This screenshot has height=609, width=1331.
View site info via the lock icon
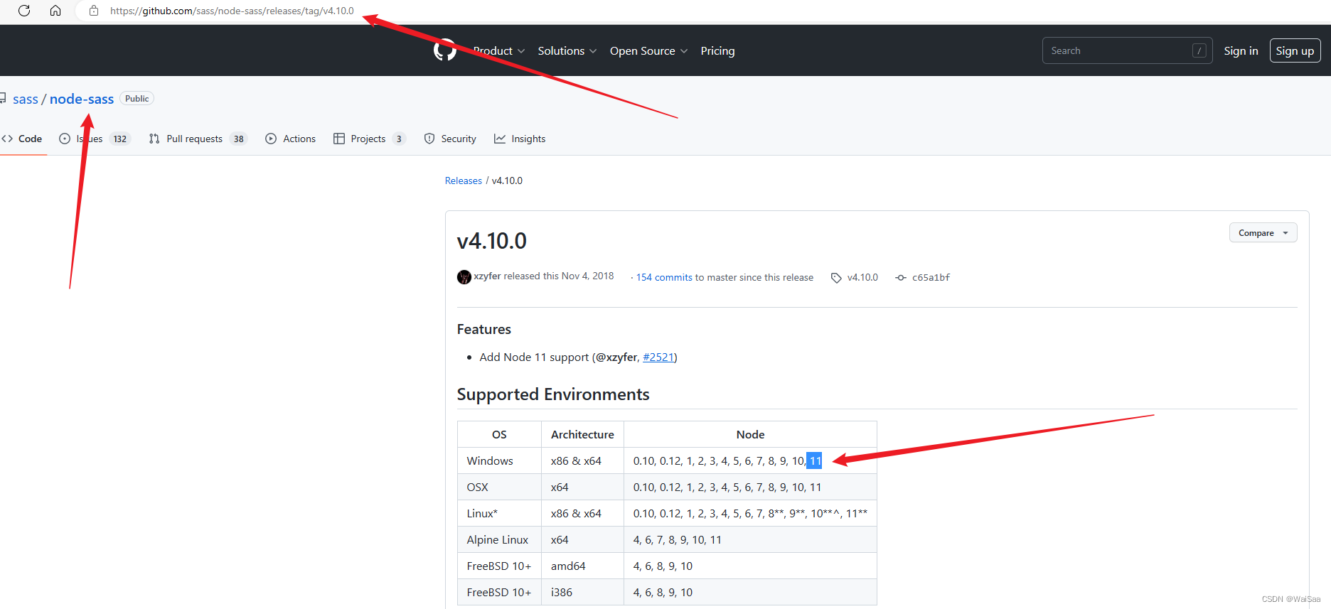pos(94,11)
